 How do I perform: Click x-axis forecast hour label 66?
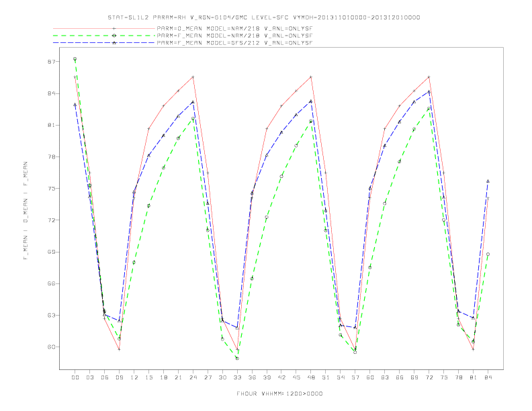[400, 377]
